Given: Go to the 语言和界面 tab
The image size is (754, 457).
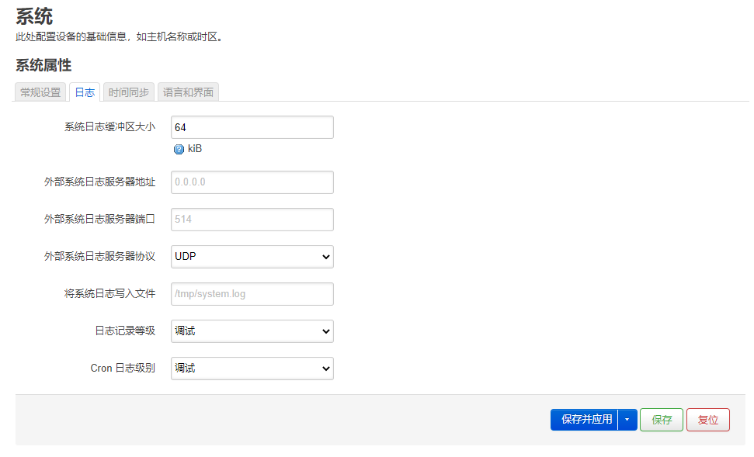Looking at the screenshot, I should point(188,92).
